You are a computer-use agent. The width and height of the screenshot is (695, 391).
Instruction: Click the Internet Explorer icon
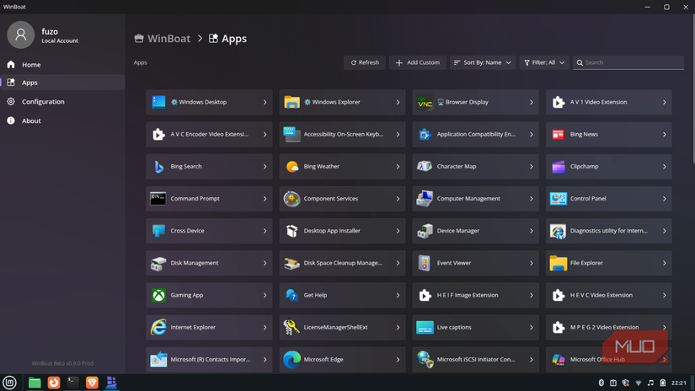158,328
